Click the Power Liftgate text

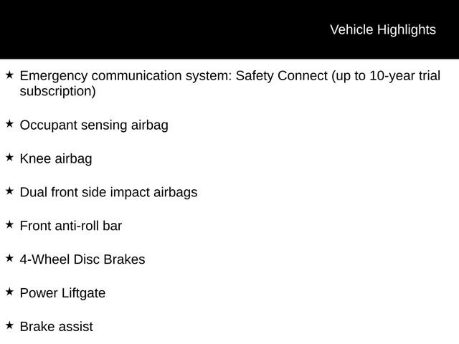[62, 293]
